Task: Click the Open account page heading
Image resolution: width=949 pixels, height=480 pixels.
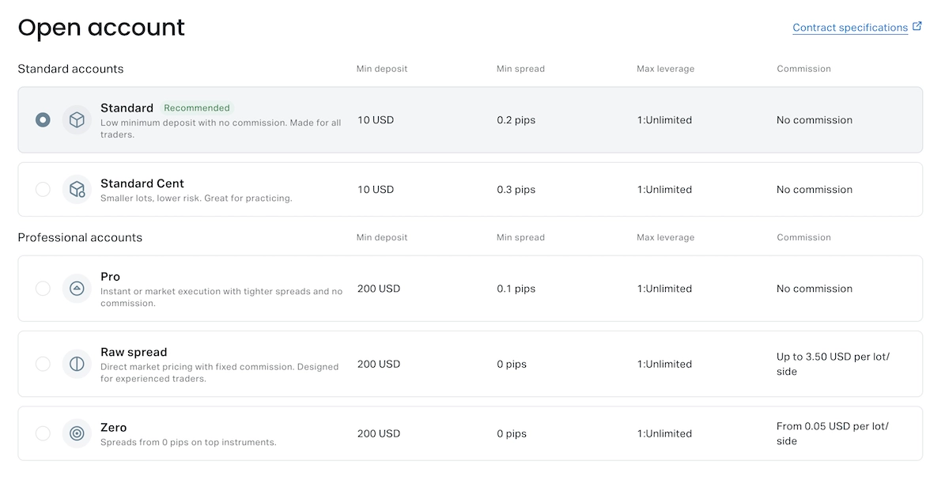Action: coord(101,28)
